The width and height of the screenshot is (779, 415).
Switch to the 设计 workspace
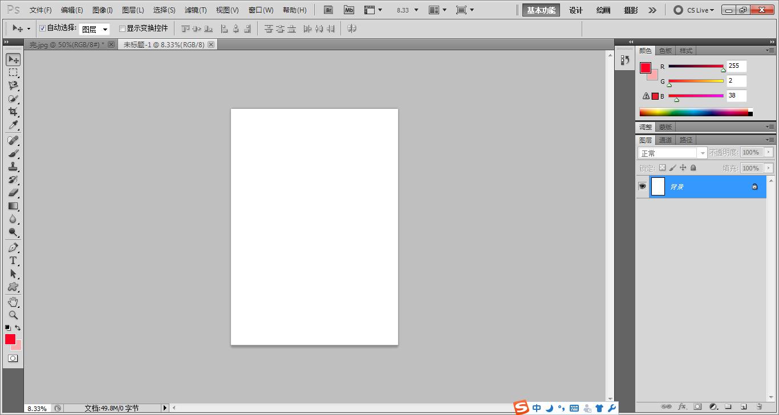(576, 10)
